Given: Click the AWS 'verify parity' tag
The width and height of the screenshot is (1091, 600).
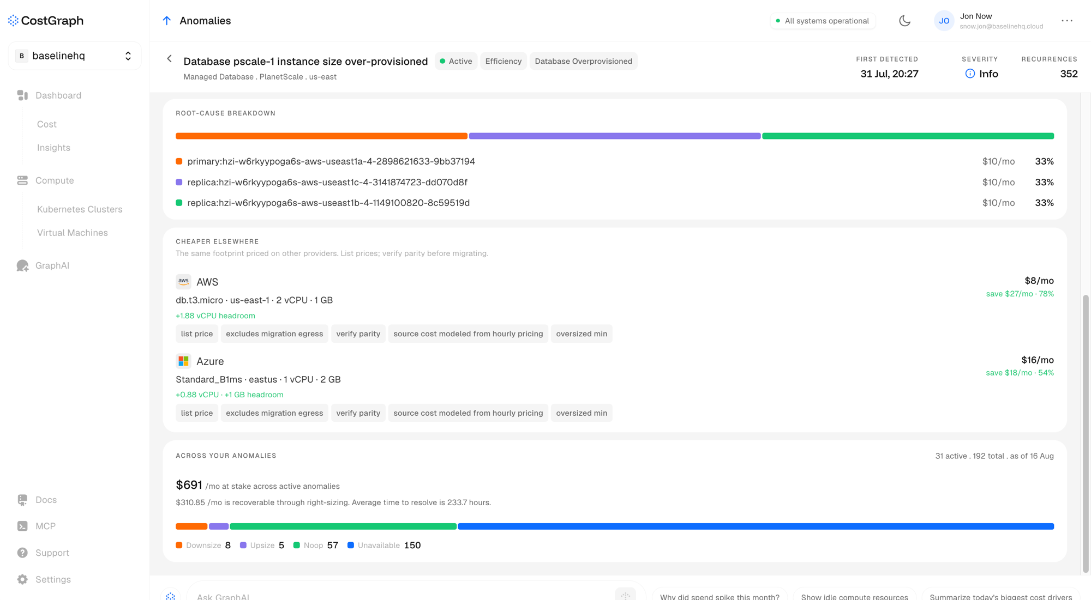Looking at the screenshot, I should 358,334.
